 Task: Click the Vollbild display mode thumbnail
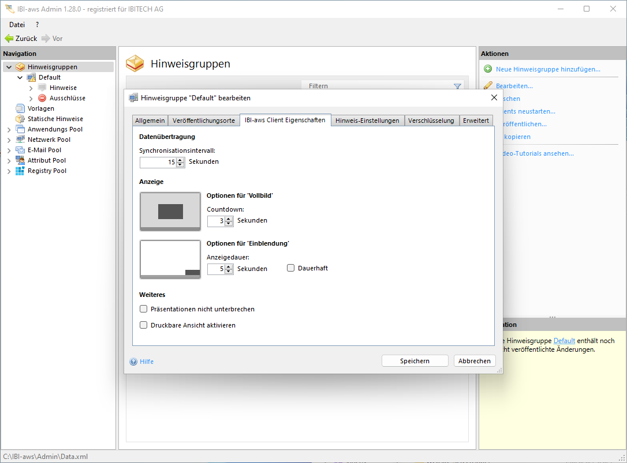tap(170, 211)
